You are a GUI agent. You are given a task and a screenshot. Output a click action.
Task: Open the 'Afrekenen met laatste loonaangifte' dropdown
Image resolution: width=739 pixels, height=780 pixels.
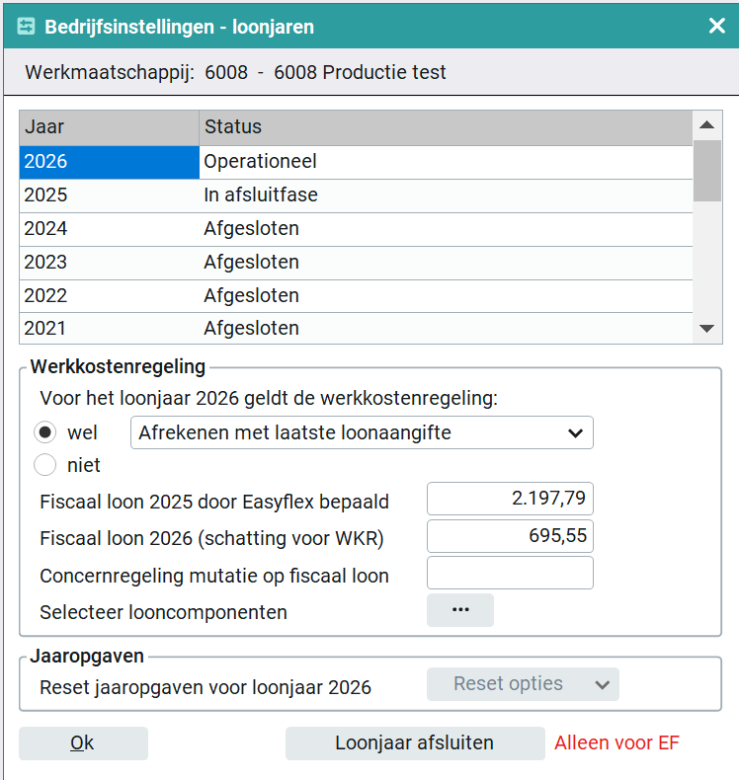click(362, 432)
